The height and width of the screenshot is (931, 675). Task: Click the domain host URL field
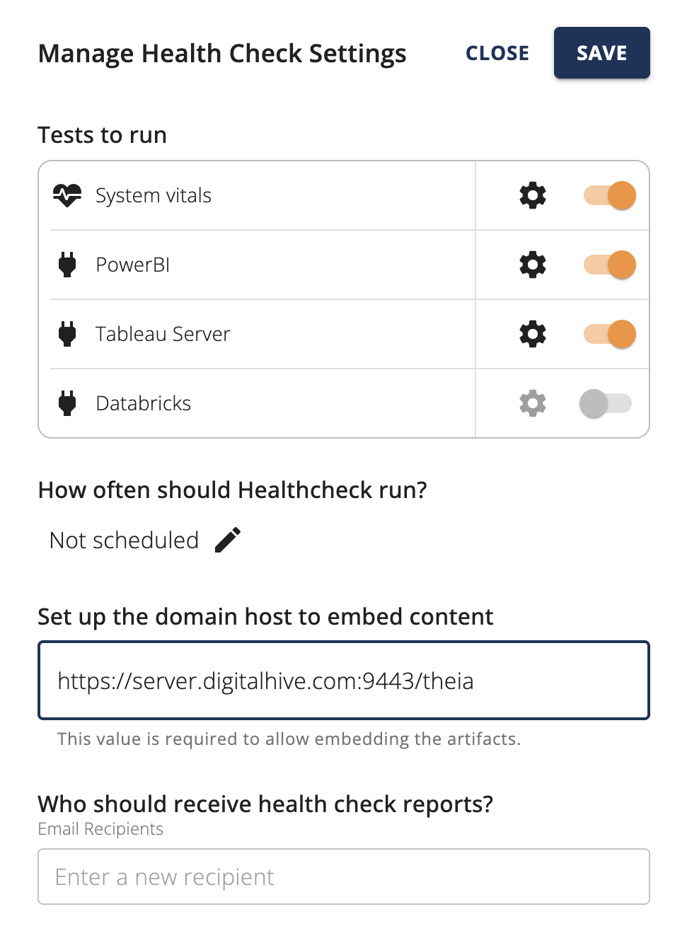click(344, 681)
